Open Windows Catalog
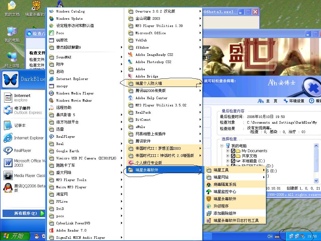The height and width of the screenshot is (241, 321). 86,12
